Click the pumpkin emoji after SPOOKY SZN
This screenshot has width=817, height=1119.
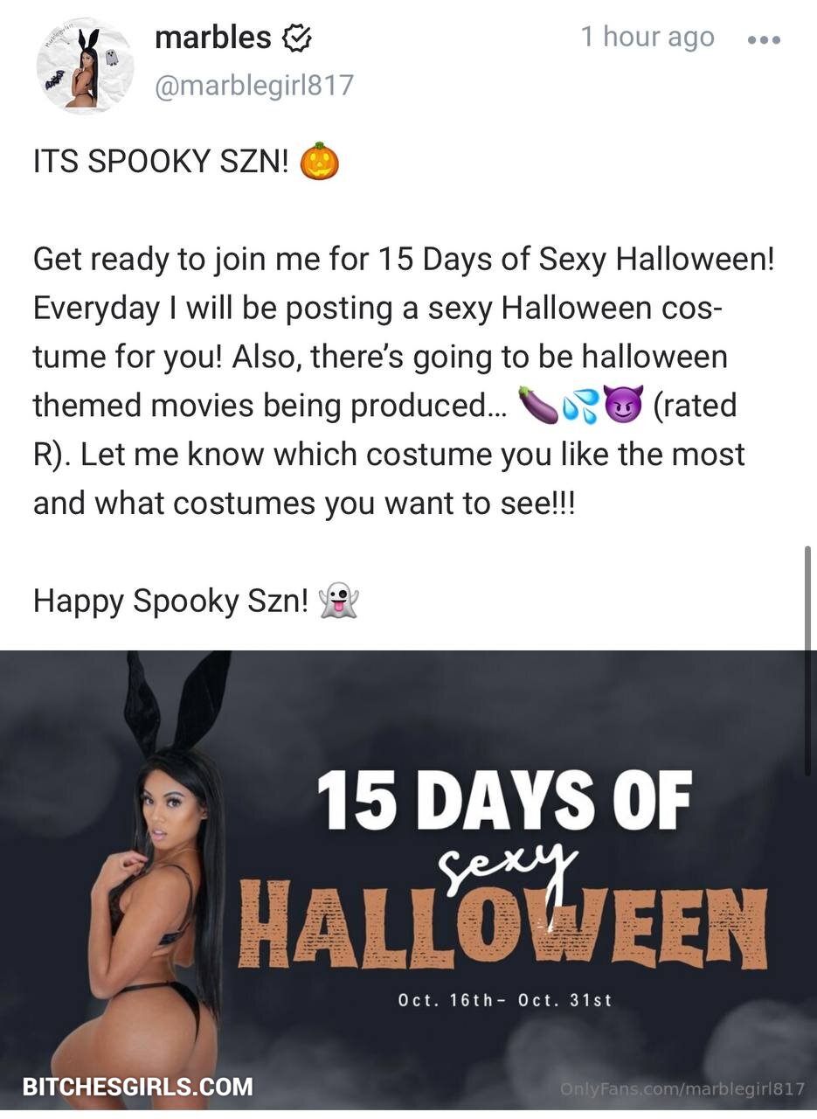tap(320, 162)
